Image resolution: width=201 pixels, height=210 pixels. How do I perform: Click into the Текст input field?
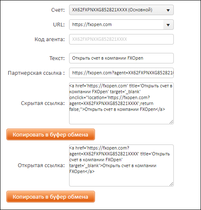pos(121,58)
